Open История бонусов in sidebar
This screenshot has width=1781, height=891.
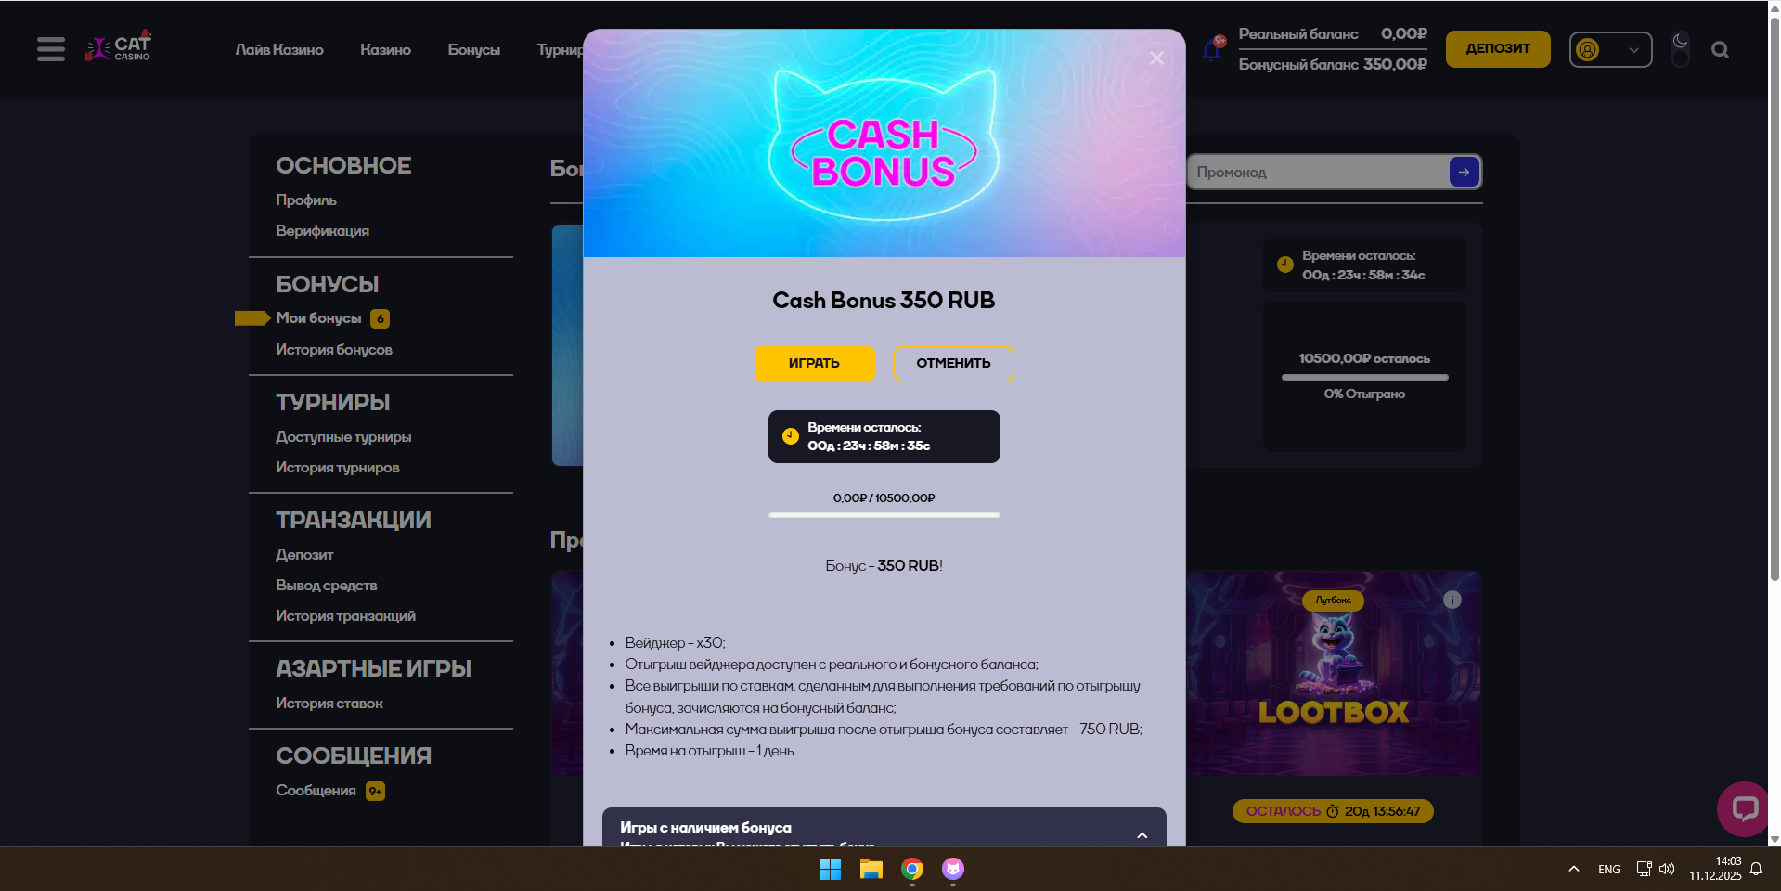(334, 350)
